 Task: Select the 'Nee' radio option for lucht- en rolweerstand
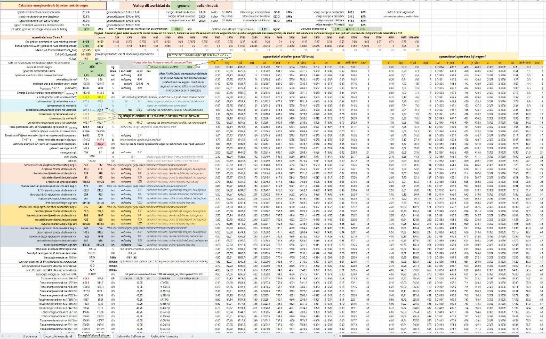[x=98, y=63]
